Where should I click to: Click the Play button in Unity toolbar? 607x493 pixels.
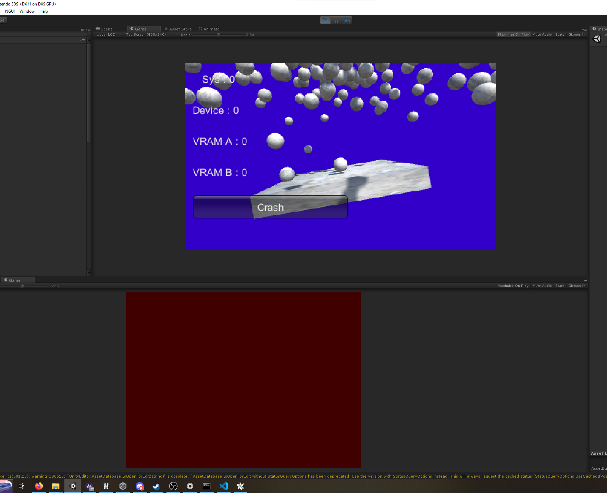click(325, 20)
